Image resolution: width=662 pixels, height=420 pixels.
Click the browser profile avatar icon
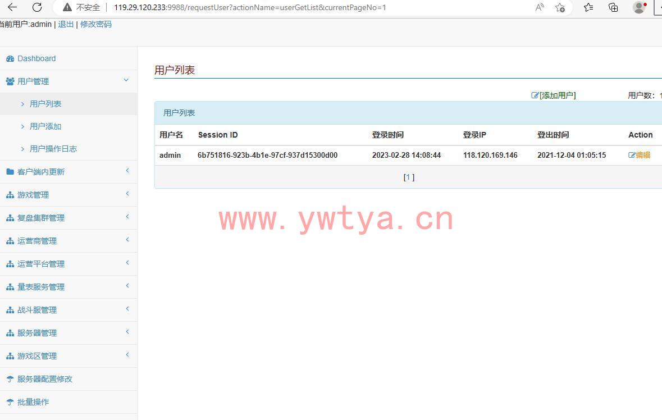point(638,7)
